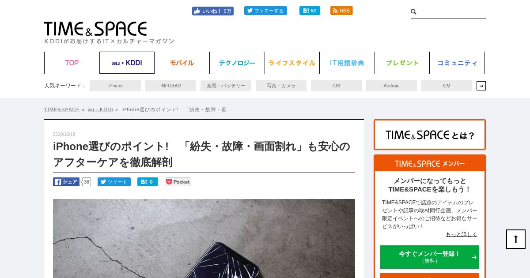This screenshot has width=530, height=278.
Task: Open the TOP navigation tab
Action: (72, 63)
